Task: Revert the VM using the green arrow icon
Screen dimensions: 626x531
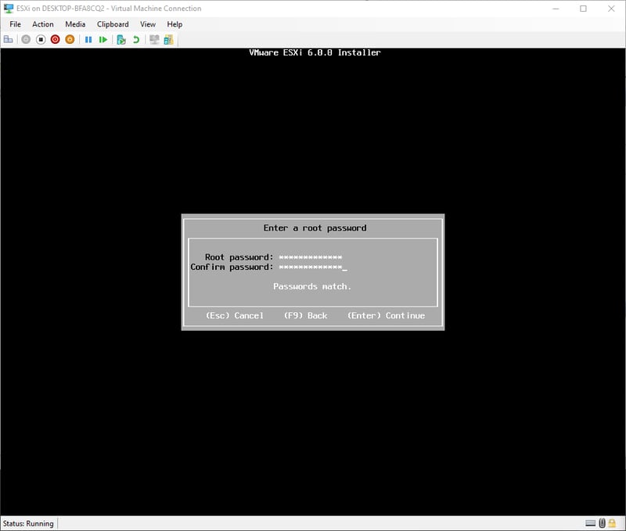Action: click(136, 39)
